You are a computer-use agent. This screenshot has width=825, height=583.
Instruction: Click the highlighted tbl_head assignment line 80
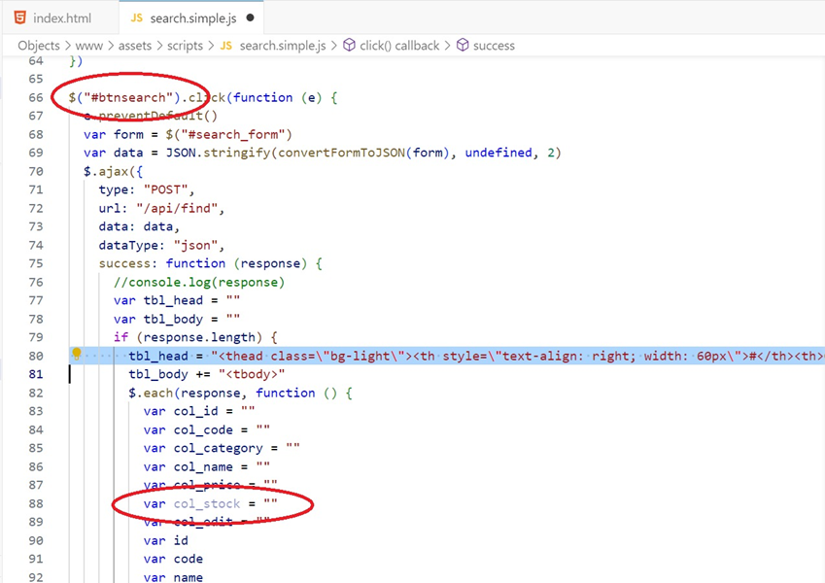click(447, 357)
